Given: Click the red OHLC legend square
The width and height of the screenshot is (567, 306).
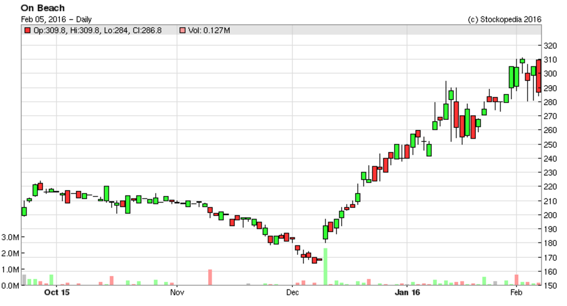Looking at the screenshot, I should coord(28,31).
